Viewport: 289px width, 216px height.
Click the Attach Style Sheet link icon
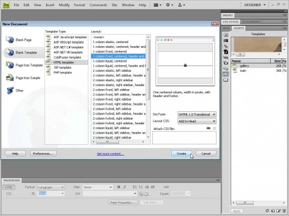[209, 128]
